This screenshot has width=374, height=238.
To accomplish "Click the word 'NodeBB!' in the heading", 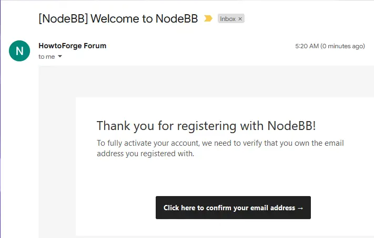I will [292, 126].
